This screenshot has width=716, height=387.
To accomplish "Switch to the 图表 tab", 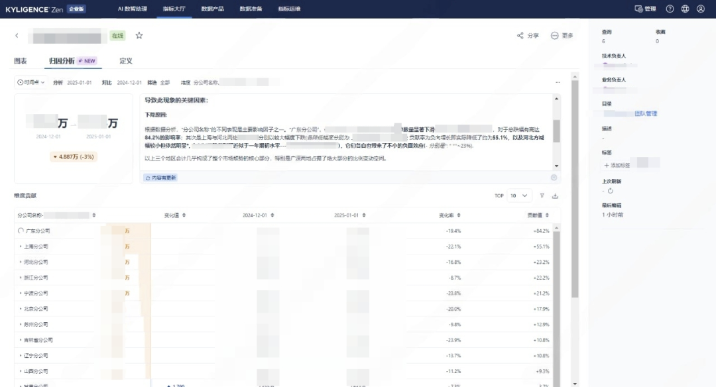I will pos(21,61).
